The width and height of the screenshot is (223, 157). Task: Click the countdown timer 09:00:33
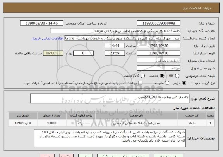pyautogui.click(x=53, y=53)
